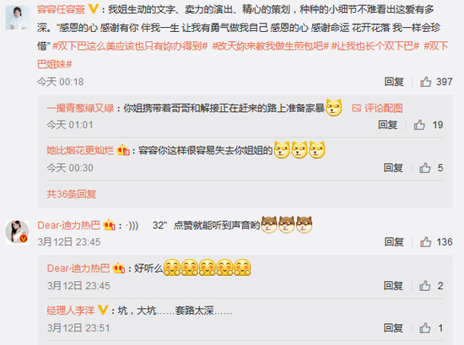Reply to 经理人李洋's comment

point(393,328)
